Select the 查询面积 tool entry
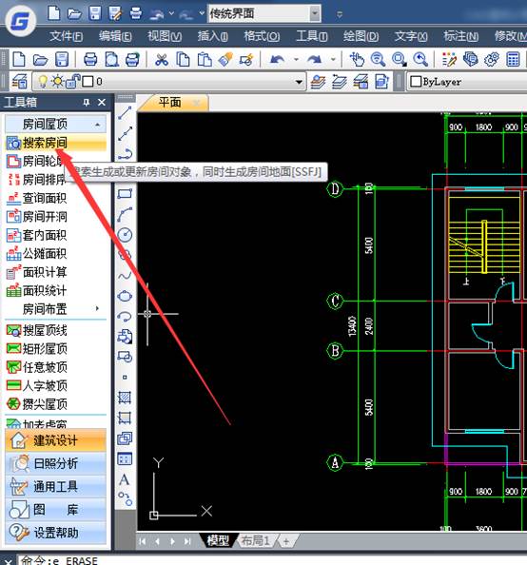The image size is (527, 565). [37, 198]
